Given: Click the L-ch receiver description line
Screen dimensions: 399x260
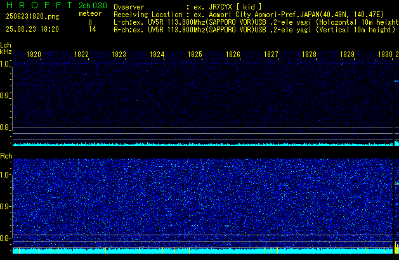Looking at the screenshot, I should [256, 22].
